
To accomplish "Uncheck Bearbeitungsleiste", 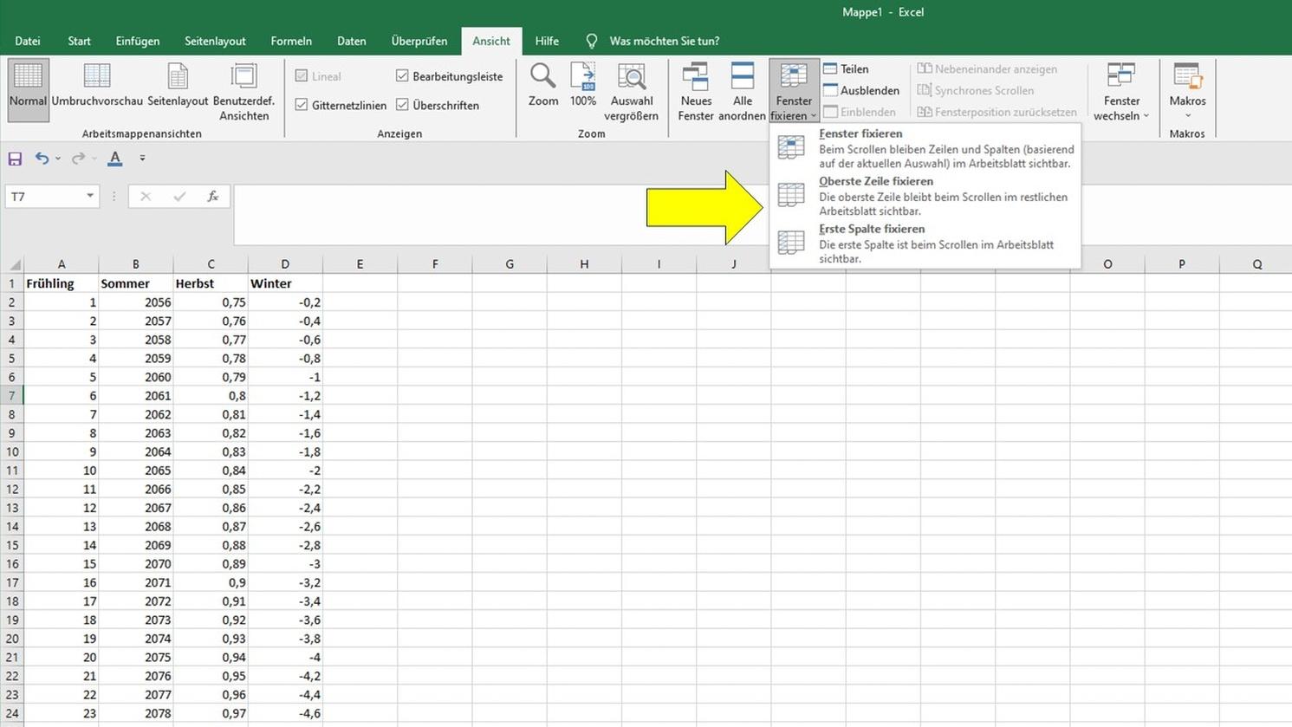I will click(x=402, y=75).
